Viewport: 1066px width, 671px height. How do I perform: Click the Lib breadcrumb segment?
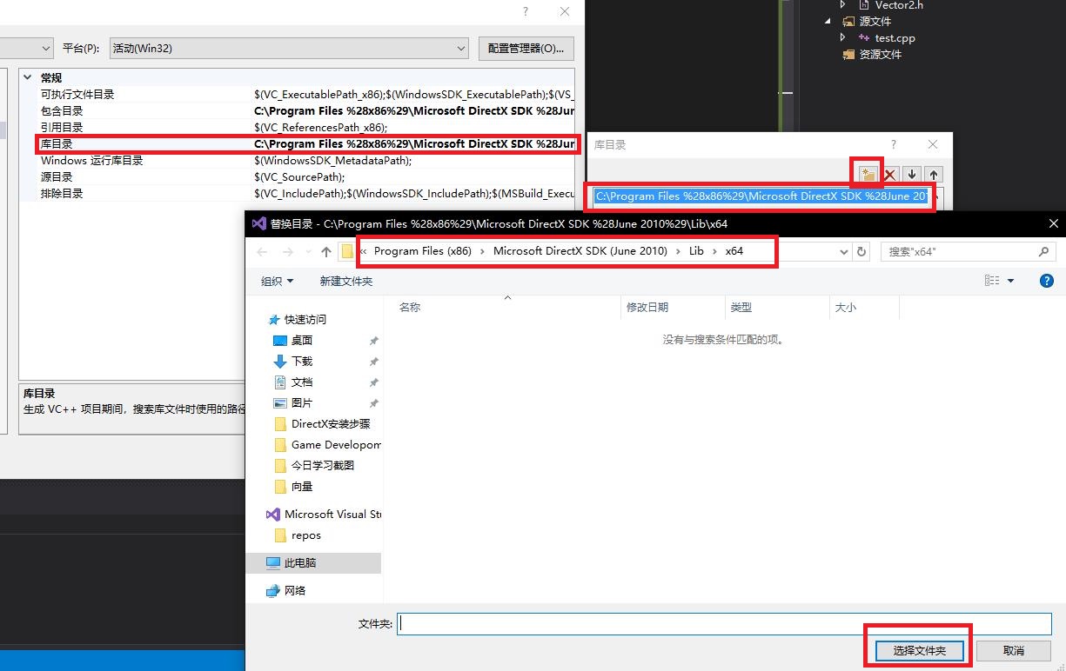tap(696, 251)
